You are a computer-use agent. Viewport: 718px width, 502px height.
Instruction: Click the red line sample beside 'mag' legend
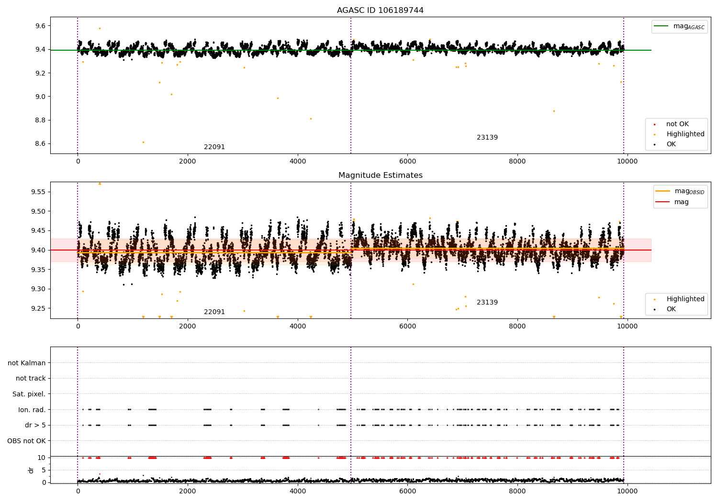662,202
